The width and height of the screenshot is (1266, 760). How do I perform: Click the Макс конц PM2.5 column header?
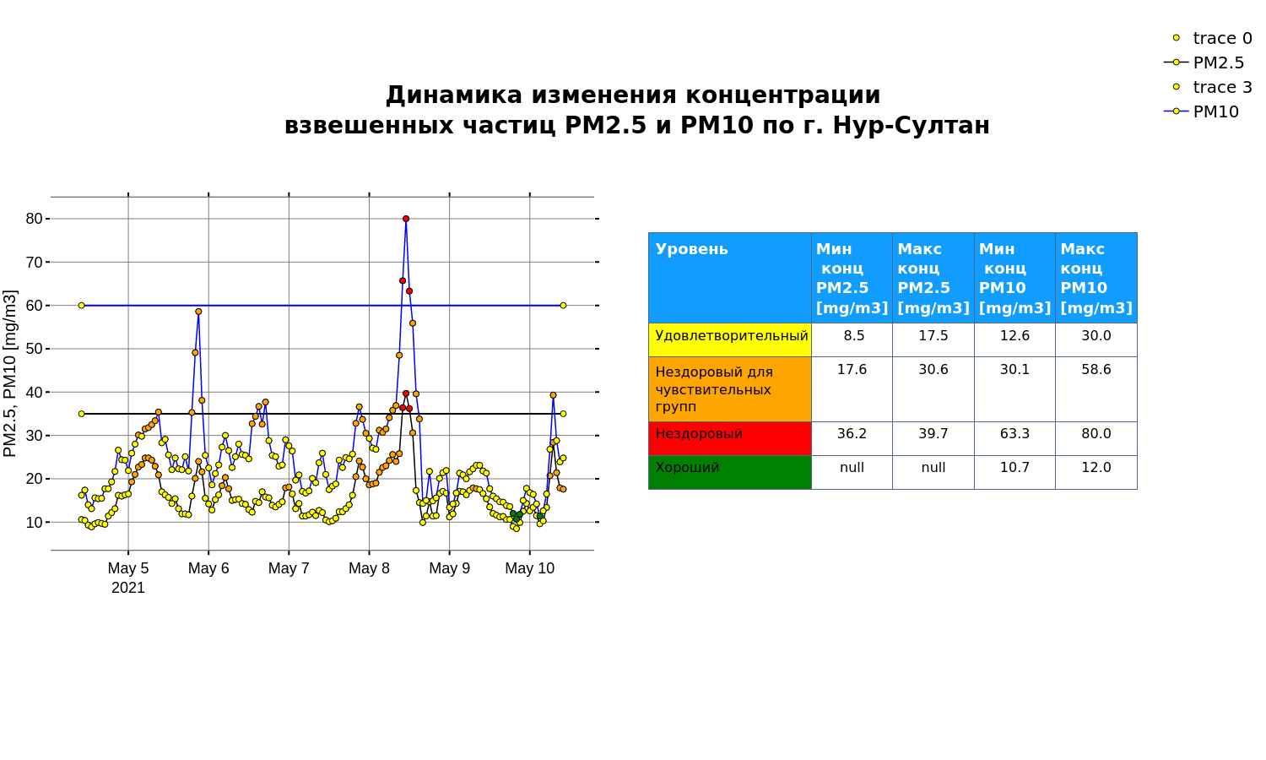(x=933, y=278)
